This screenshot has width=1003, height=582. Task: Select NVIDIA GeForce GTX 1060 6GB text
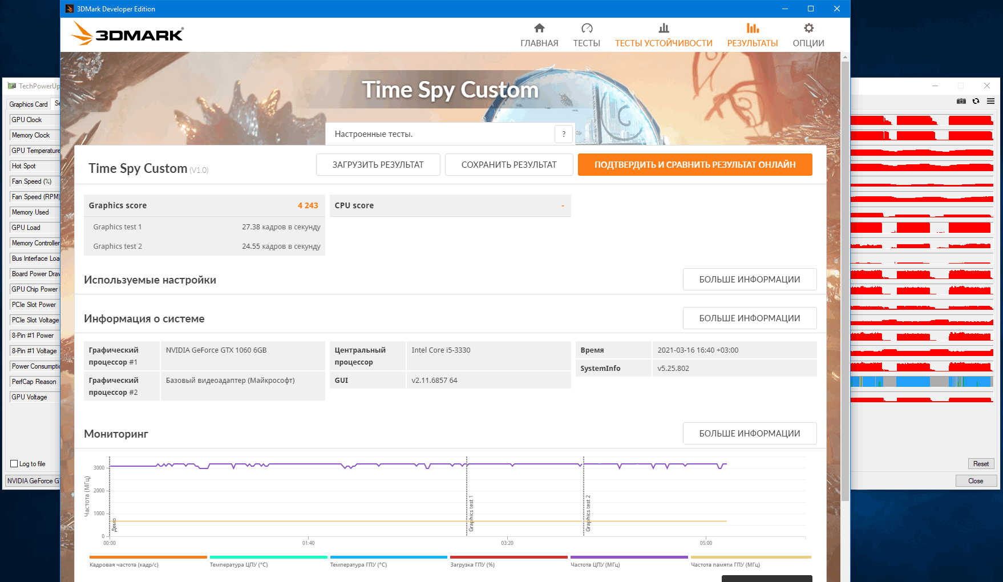click(x=216, y=350)
